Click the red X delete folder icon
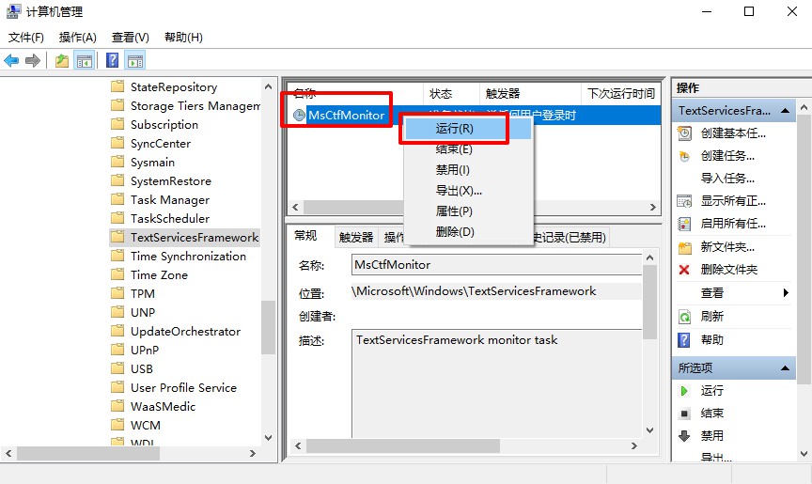 (684, 270)
